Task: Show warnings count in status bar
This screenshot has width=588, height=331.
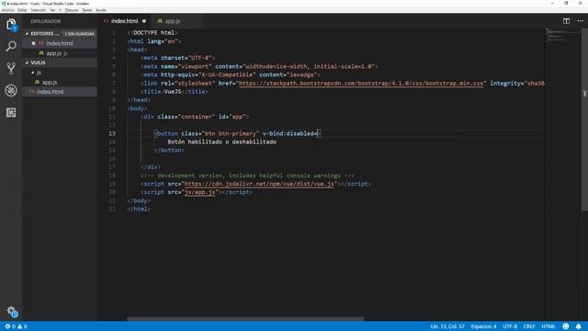Action: pos(22,326)
